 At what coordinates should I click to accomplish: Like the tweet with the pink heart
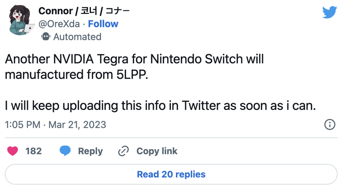(13, 151)
